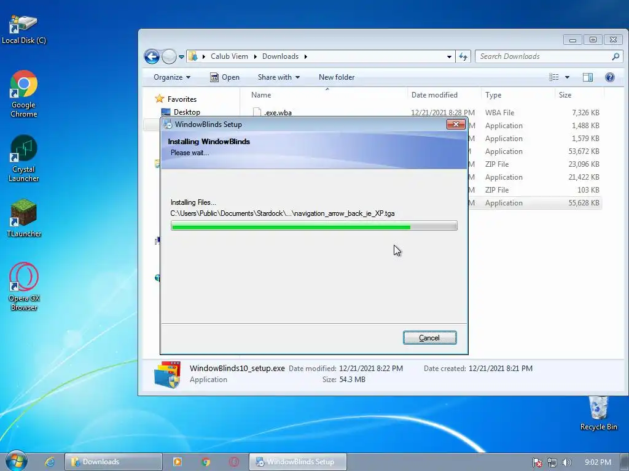Viewport: 629px width, 471px height.
Task: Open Crystal Launcher desktop icon
Action: pos(24,159)
